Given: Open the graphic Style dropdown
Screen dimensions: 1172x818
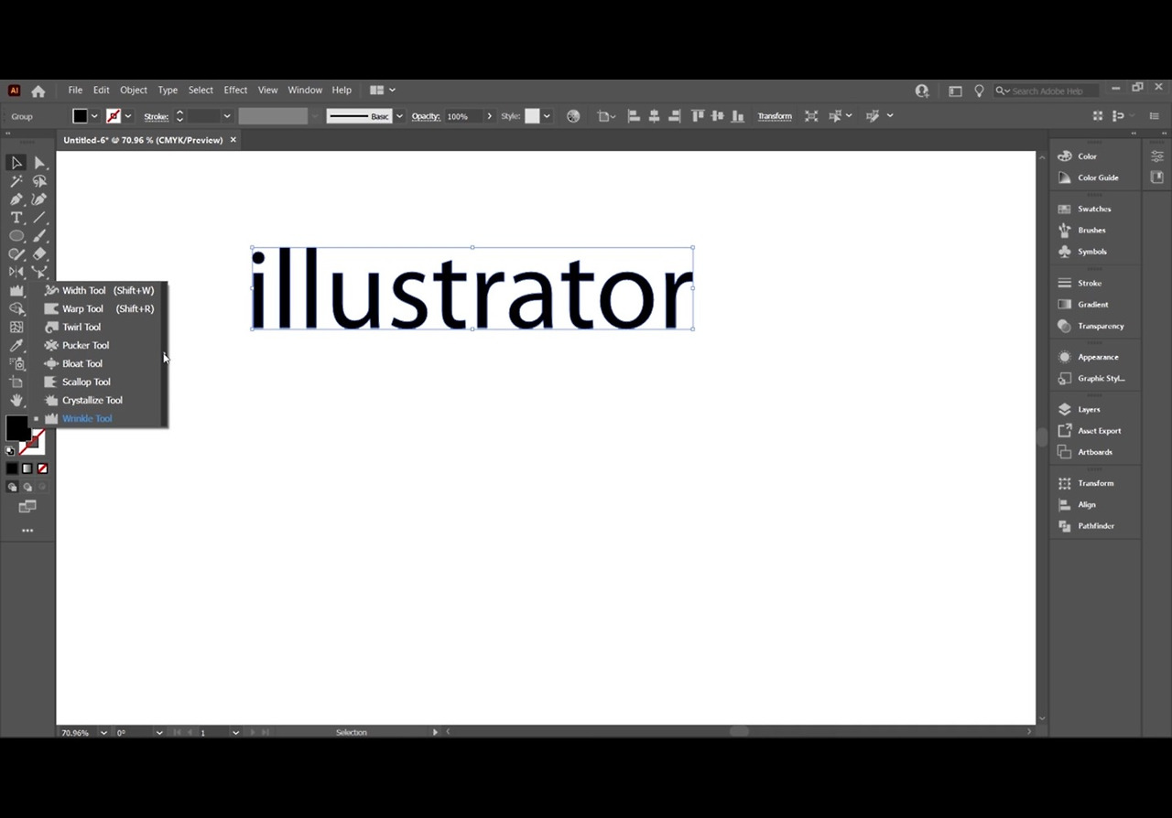Looking at the screenshot, I should click(547, 116).
